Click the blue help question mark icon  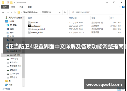(123, 7)
